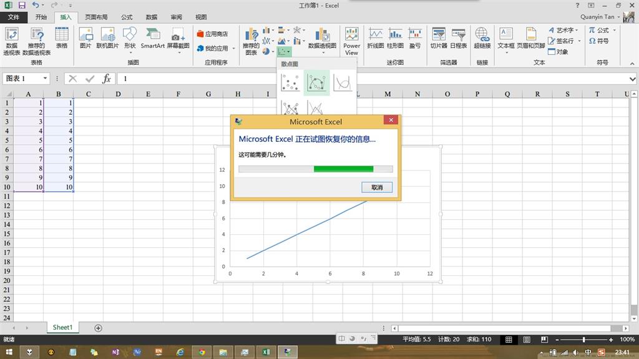
Task: Add a new sheet with plus icon
Action: tap(98, 328)
